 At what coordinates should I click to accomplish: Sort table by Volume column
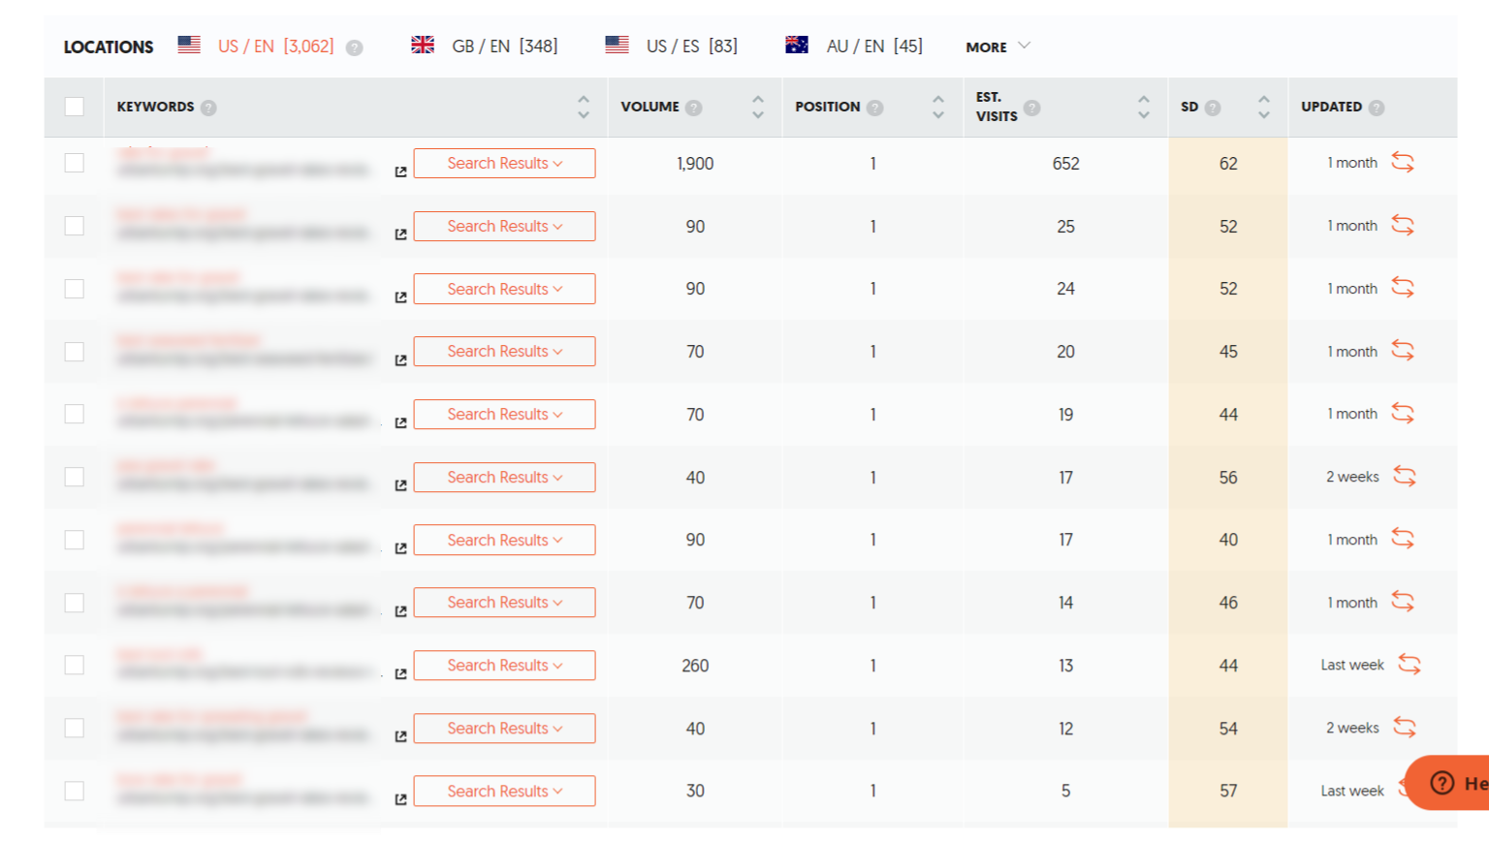[758, 107]
